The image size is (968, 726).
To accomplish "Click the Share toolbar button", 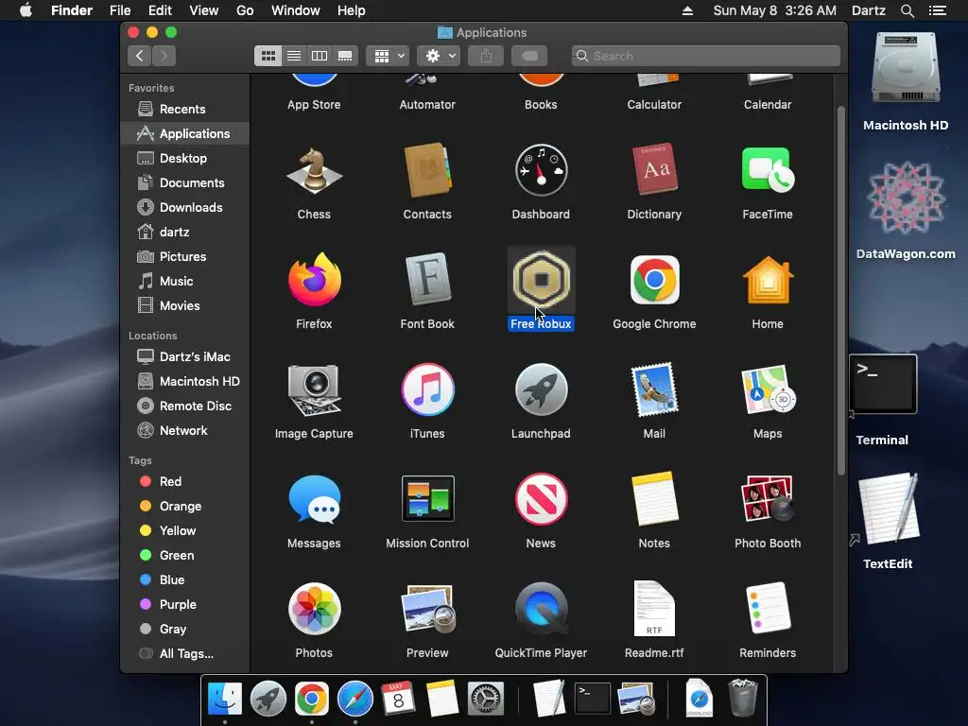I will click(x=487, y=56).
